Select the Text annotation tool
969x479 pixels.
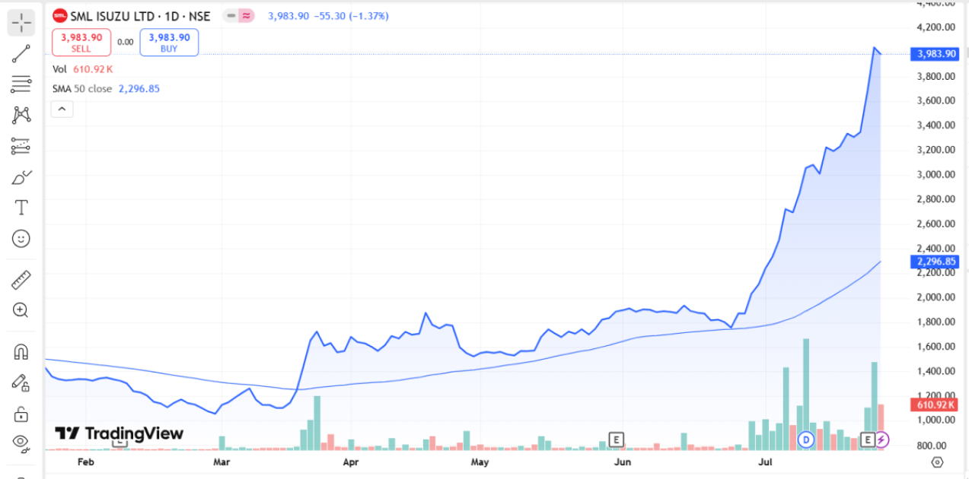21,208
